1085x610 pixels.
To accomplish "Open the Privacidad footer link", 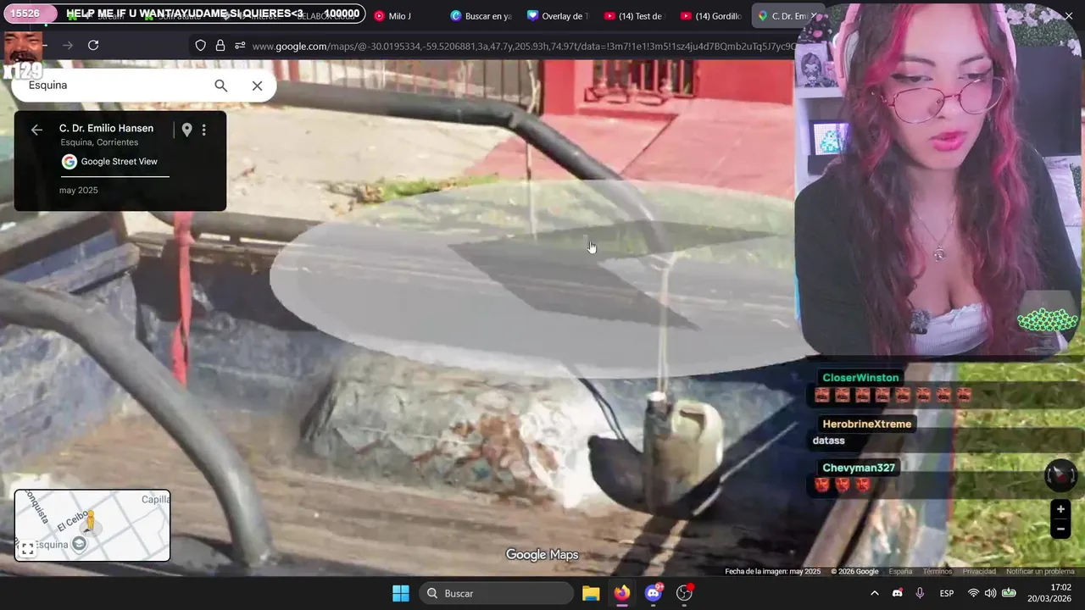I will coord(979,572).
